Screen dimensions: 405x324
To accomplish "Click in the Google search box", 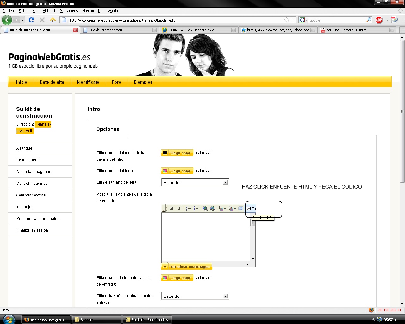I will coord(337,20).
